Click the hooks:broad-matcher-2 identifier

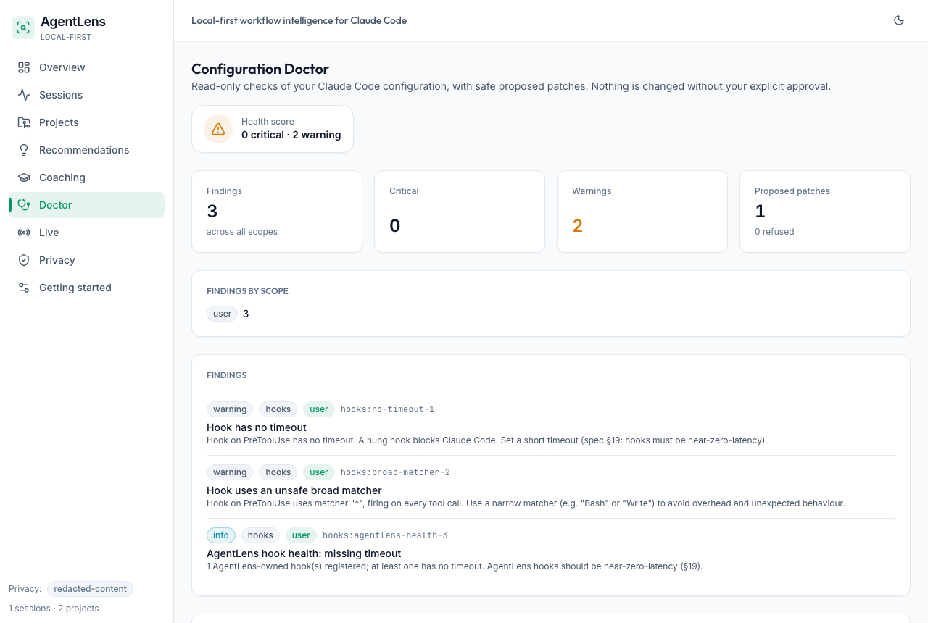pos(395,472)
